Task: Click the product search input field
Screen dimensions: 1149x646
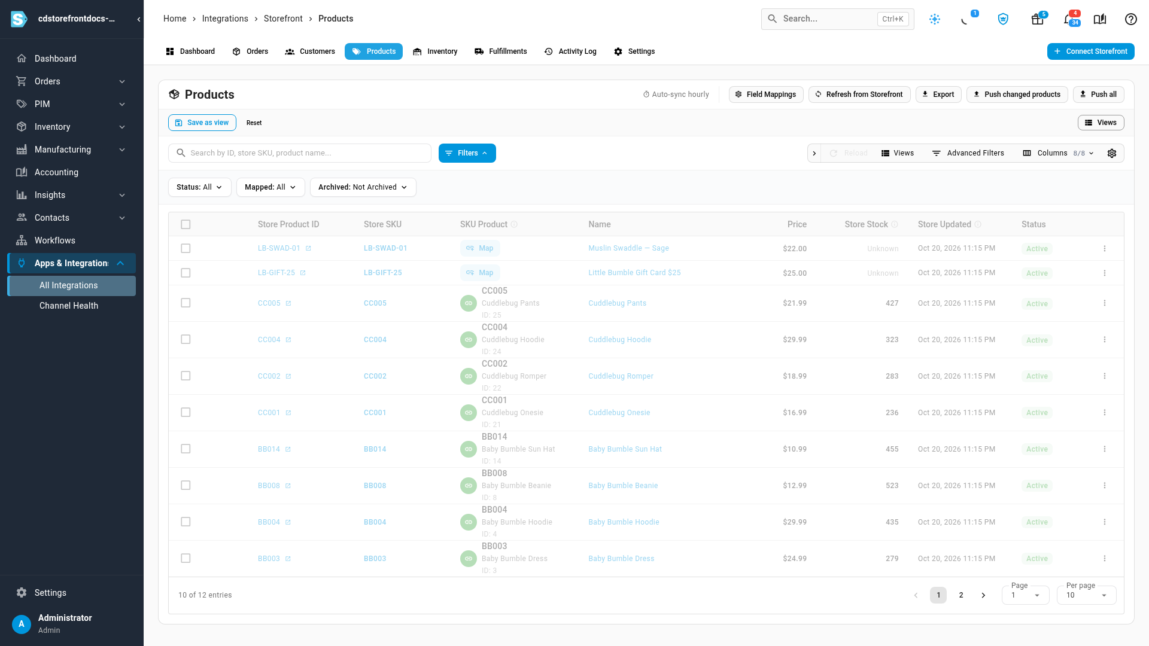Action: click(x=300, y=153)
